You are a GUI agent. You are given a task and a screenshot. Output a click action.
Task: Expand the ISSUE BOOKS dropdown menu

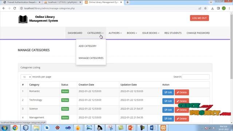(x=151, y=33)
